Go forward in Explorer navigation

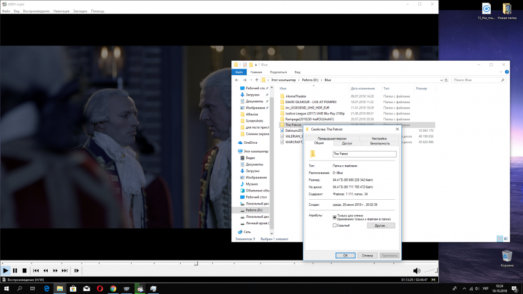click(x=245, y=80)
